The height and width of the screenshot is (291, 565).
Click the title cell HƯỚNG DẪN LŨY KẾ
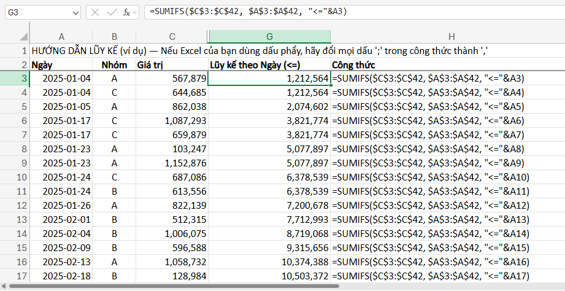pyautogui.click(x=259, y=50)
